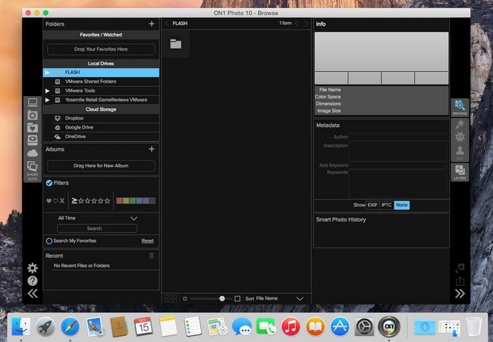Filter by outline heart unset
The height and width of the screenshot is (342, 493).
(55, 201)
